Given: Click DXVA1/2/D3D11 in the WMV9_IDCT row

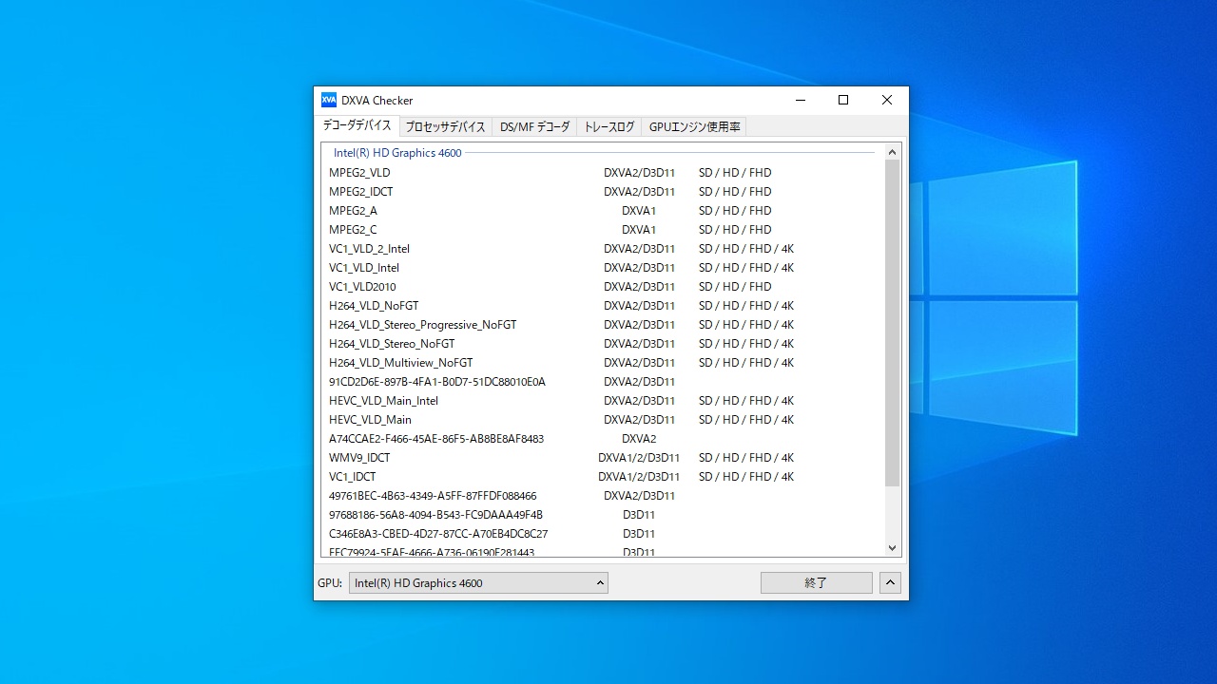Looking at the screenshot, I should 639,458.
